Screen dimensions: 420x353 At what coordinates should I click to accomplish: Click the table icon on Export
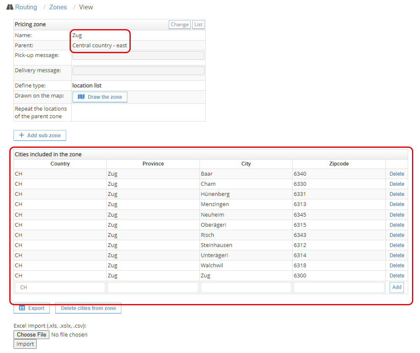click(22, 308)
